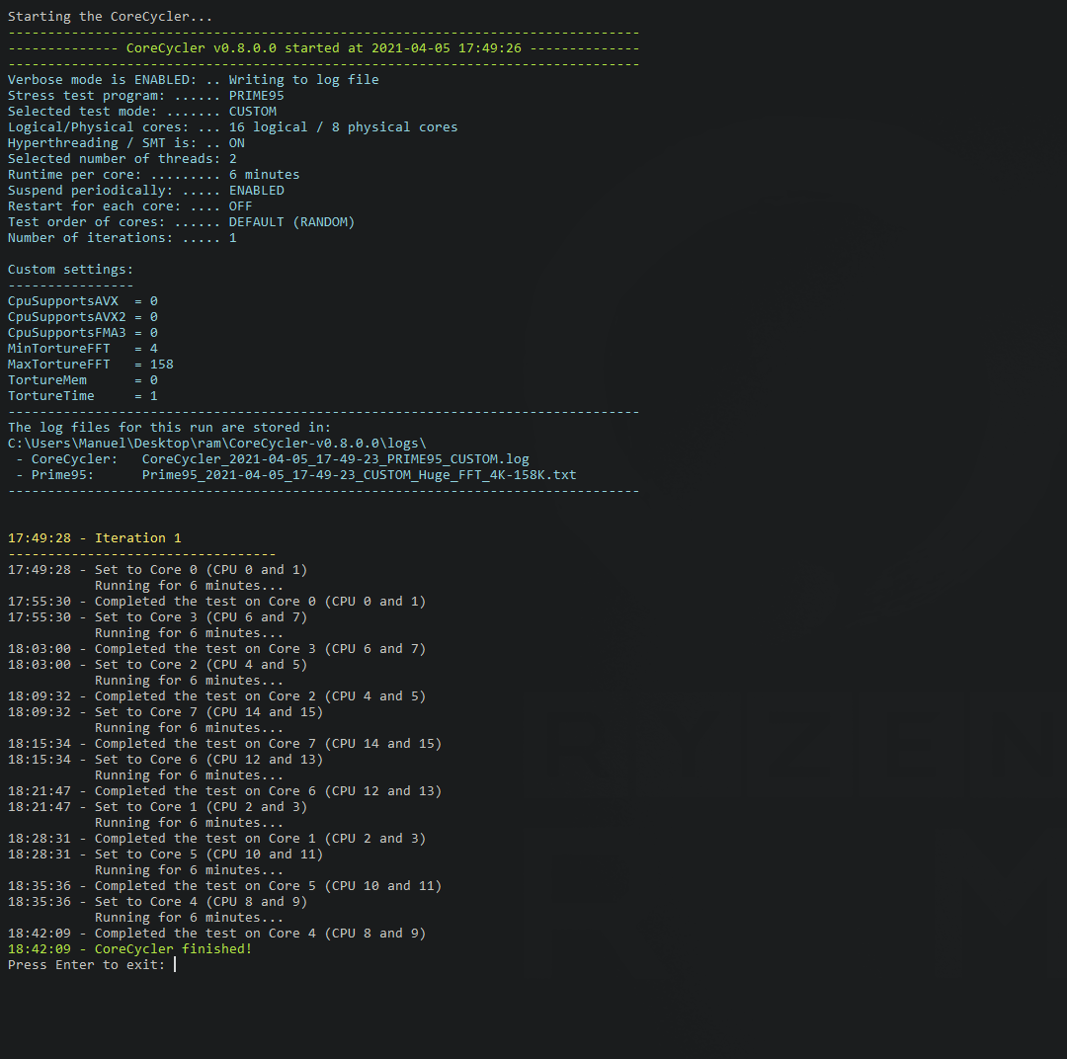This screenshot has height=1059, width=1067.
Task: Click the "Set to Core 7 (CPU 14 and 15)" line
Action: tap(165, 712)
